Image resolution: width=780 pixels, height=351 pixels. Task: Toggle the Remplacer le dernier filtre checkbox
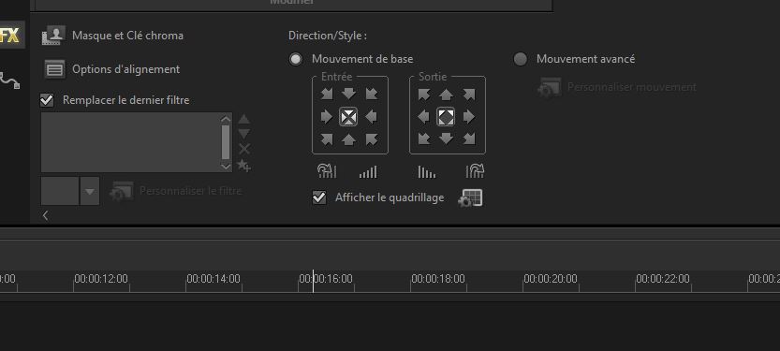(47, 100)
